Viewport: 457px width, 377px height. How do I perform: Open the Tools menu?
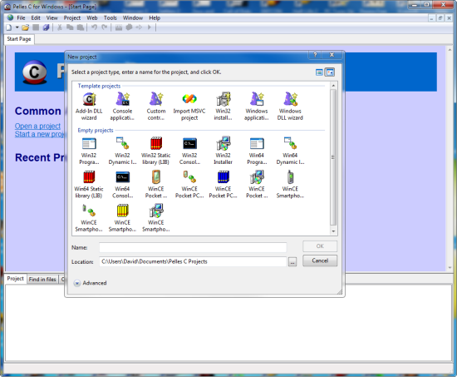[x=111, y=17]
